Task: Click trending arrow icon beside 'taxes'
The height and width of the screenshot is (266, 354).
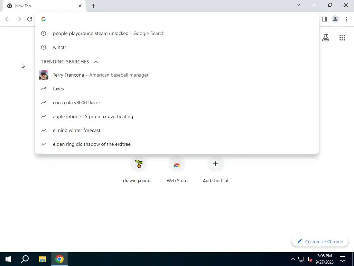Action: [x=44, y=89]
